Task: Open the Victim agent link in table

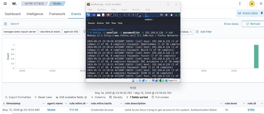Action: point(51,110)
